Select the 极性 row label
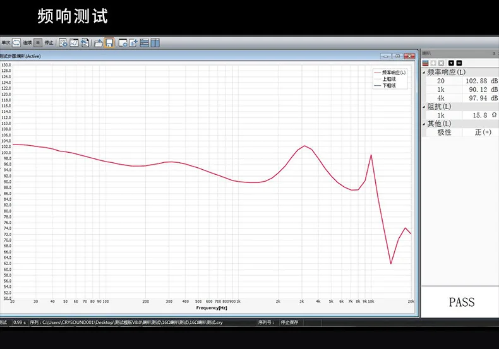Screen dimensions: 499x349 [x=444, y=133]
